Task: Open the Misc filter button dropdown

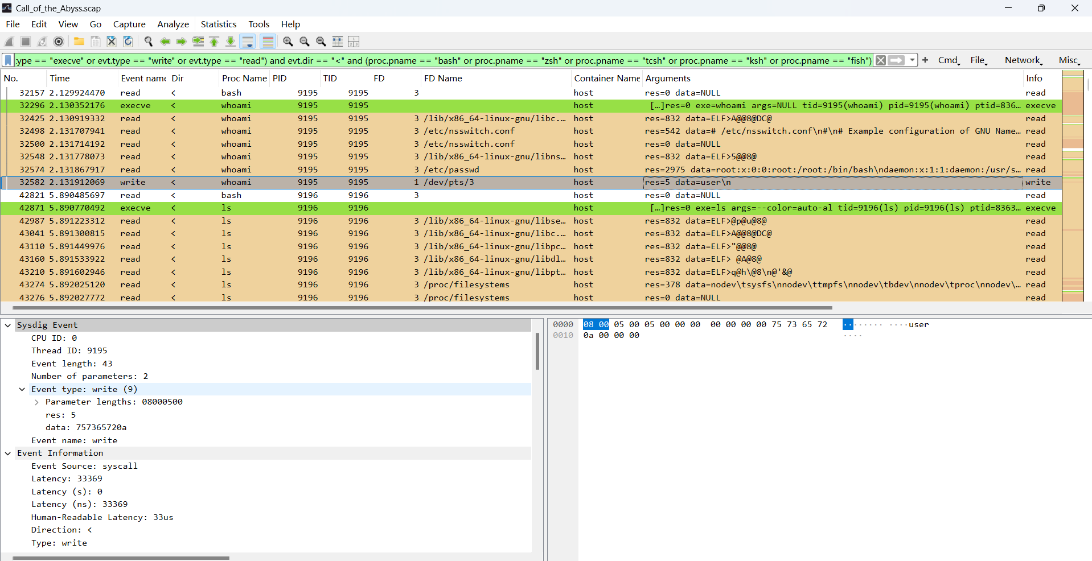Action: pyautogui.click(x=1069, y=60)
